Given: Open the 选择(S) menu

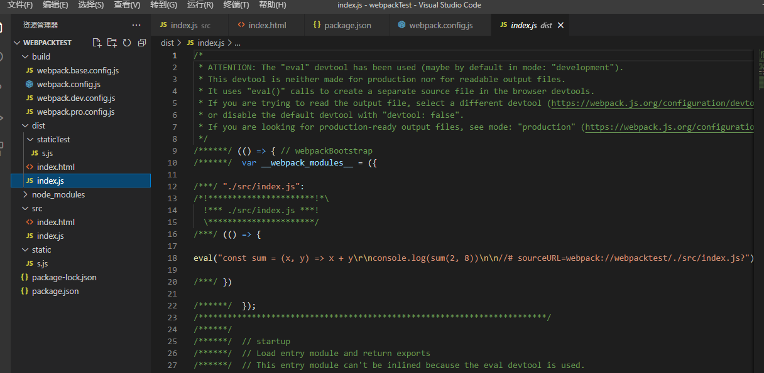Looking at the screenshot, I should (x=91, y=5).
